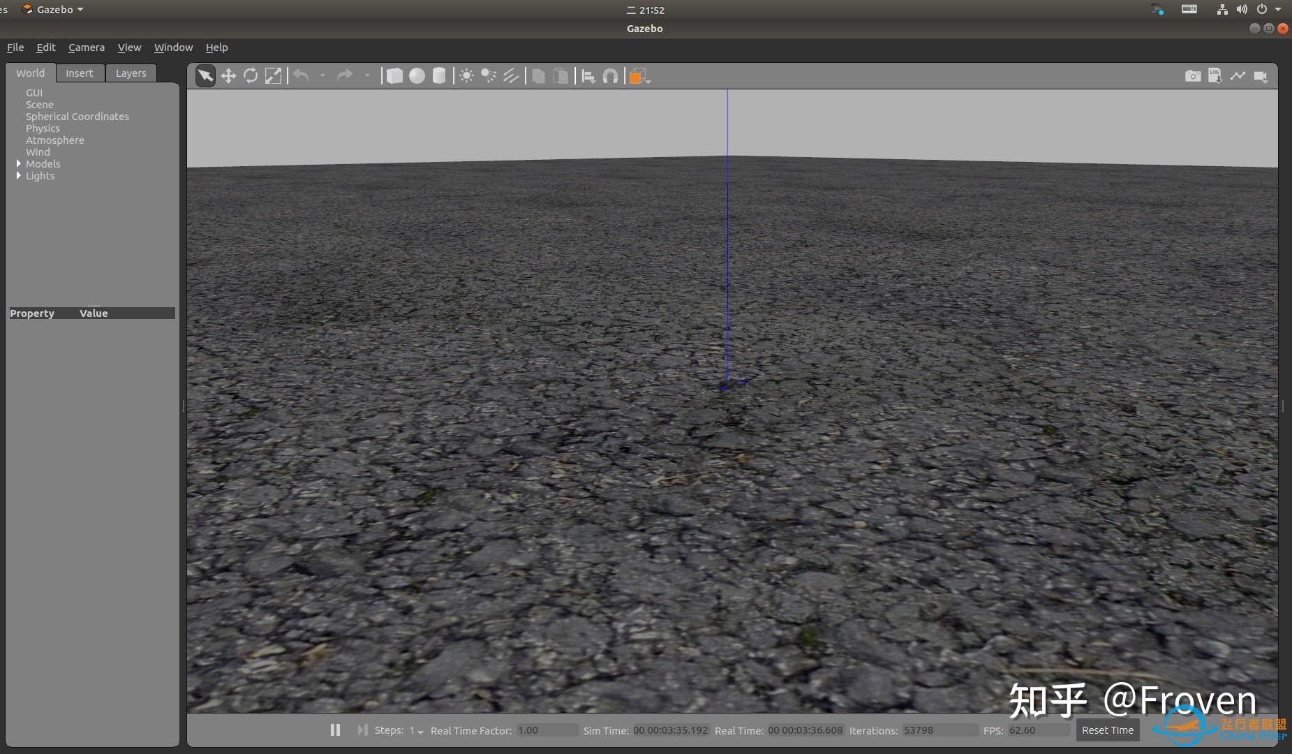Click the Copy icon in toolbar

pos(538,76)
